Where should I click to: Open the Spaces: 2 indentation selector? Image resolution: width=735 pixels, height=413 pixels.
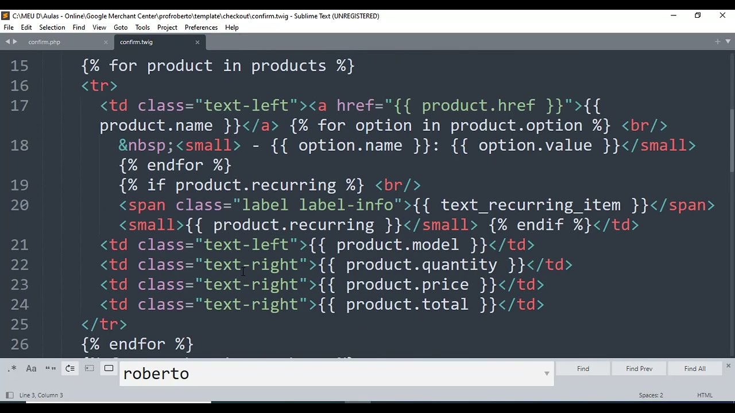(651, 395)
